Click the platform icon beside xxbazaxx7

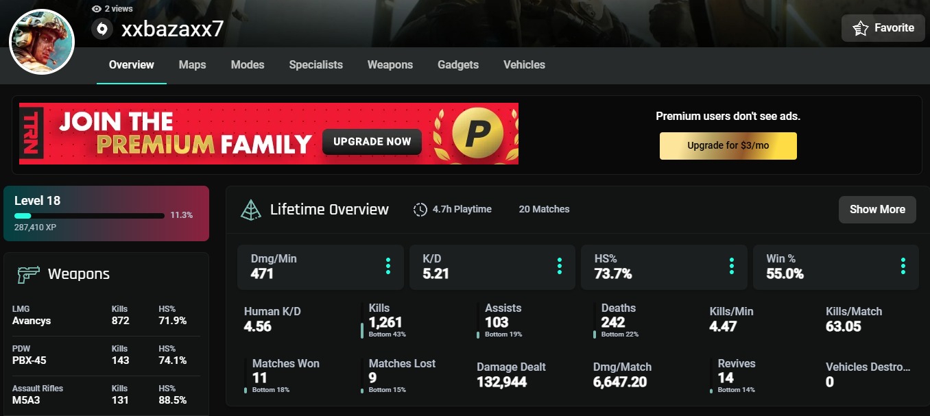coord(102,29)
